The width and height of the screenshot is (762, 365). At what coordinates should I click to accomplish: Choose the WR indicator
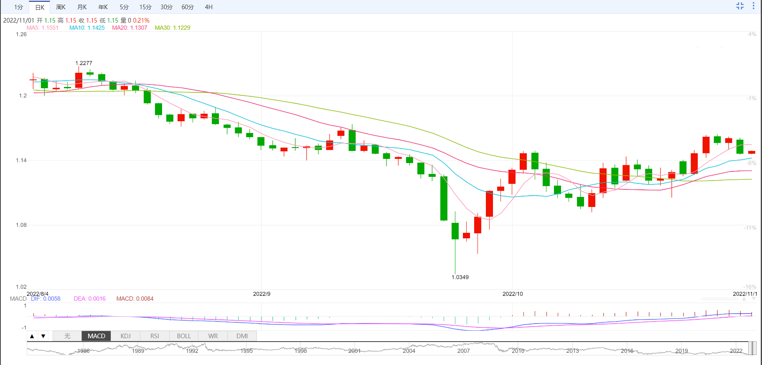(213, 336)
